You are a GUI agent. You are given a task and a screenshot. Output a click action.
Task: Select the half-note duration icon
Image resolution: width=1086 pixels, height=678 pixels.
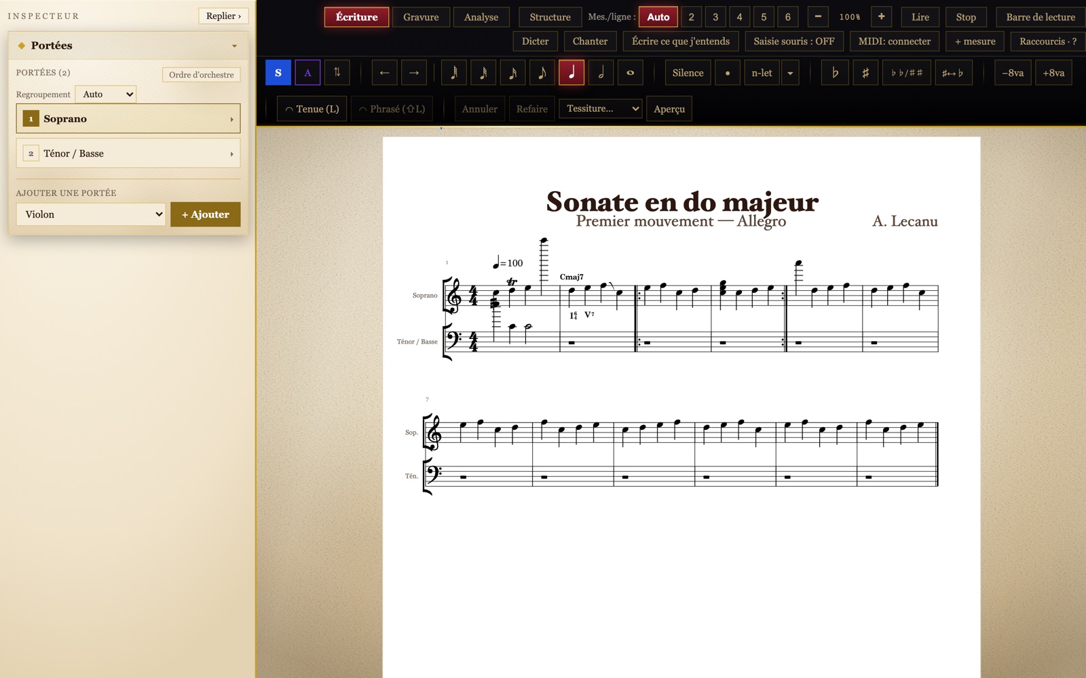(x=601, y=73)
